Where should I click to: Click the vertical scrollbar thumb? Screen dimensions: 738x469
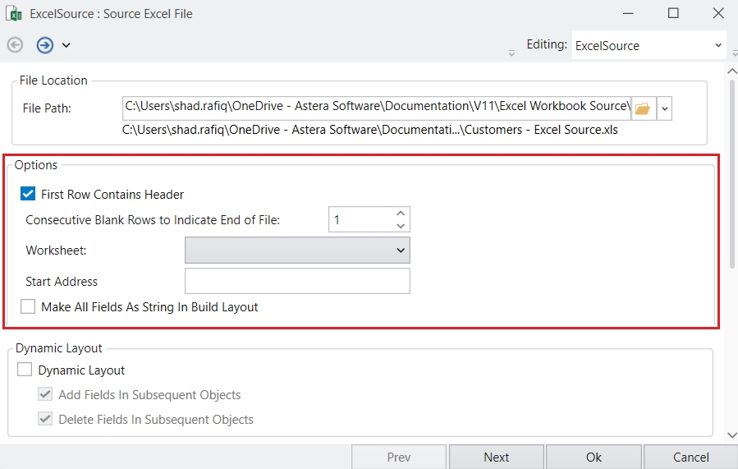click(732, 174)
